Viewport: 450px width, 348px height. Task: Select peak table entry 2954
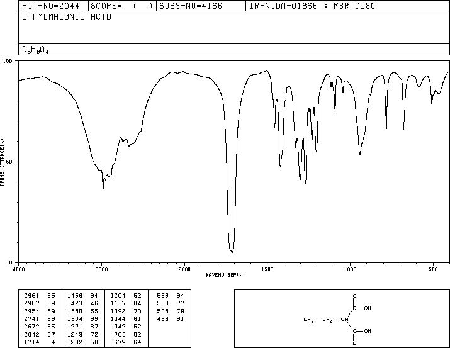tap(40, 312)
